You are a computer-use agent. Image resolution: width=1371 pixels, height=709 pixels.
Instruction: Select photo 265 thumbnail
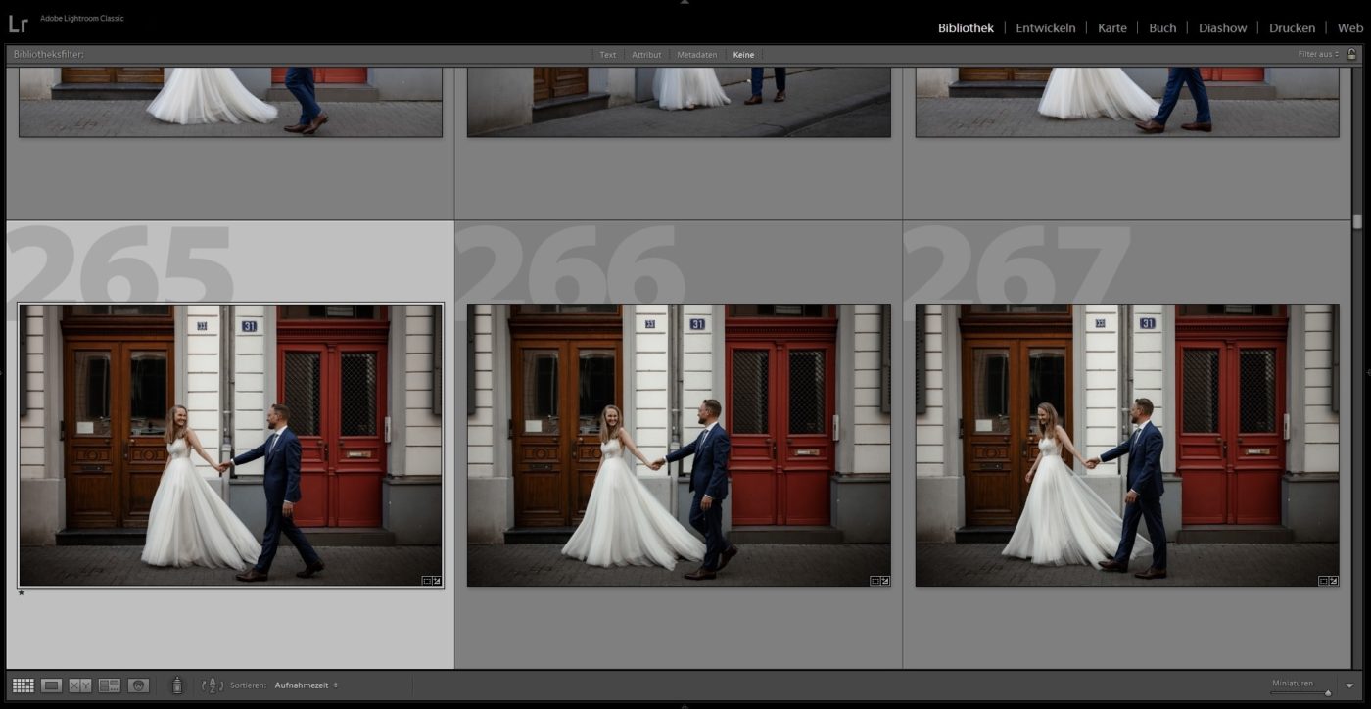point(230,446)
